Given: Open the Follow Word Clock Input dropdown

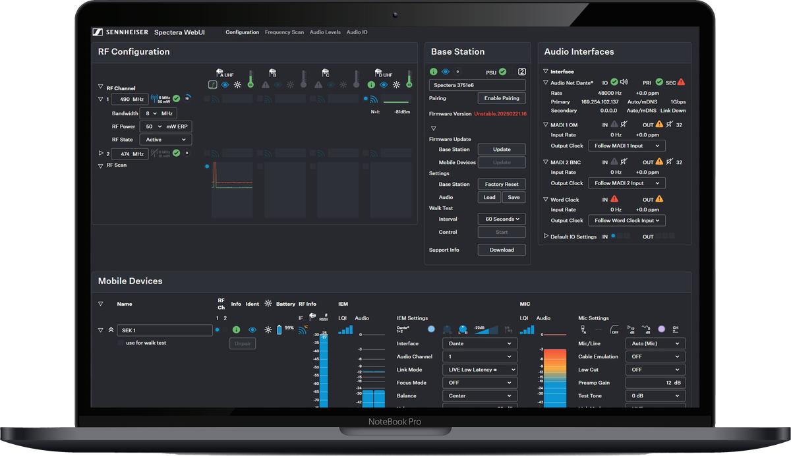Looking at the screenshot, I should tap(627, 220).
